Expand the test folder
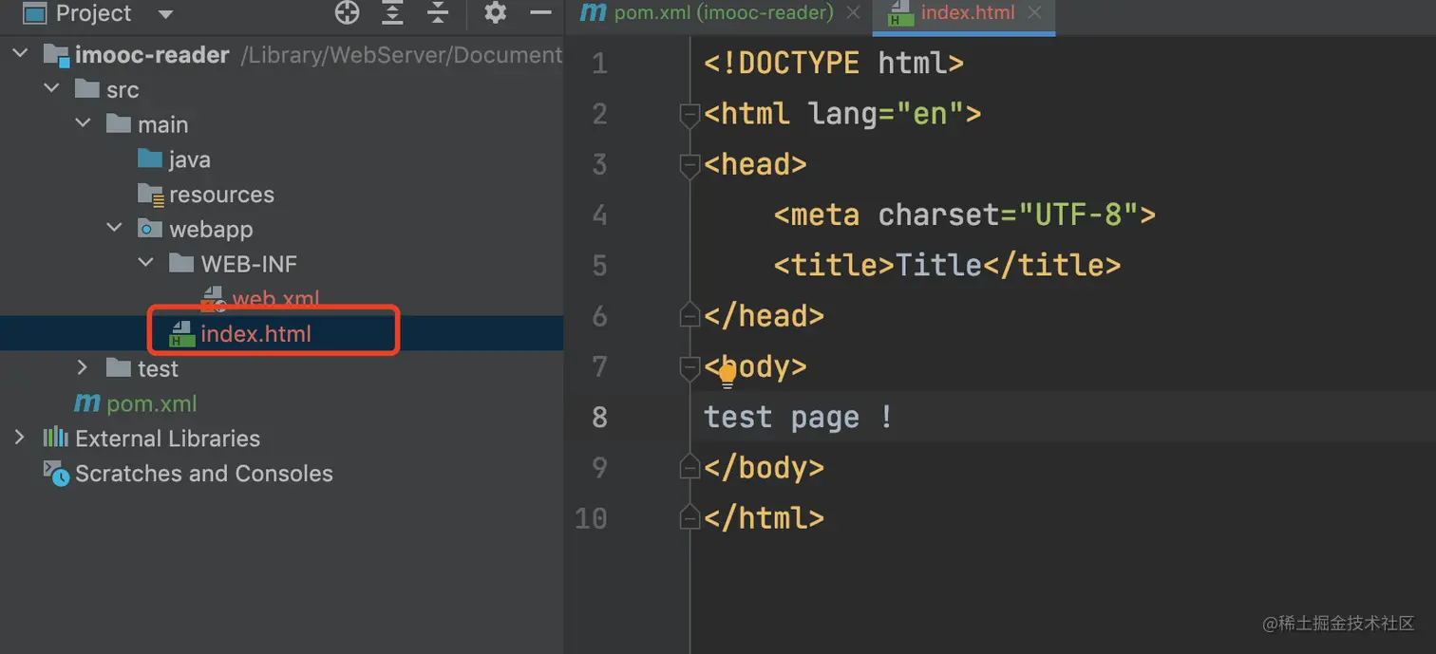Image resolution: width=1436 pixels, height=654 pixels. click(x=83, y=367)
